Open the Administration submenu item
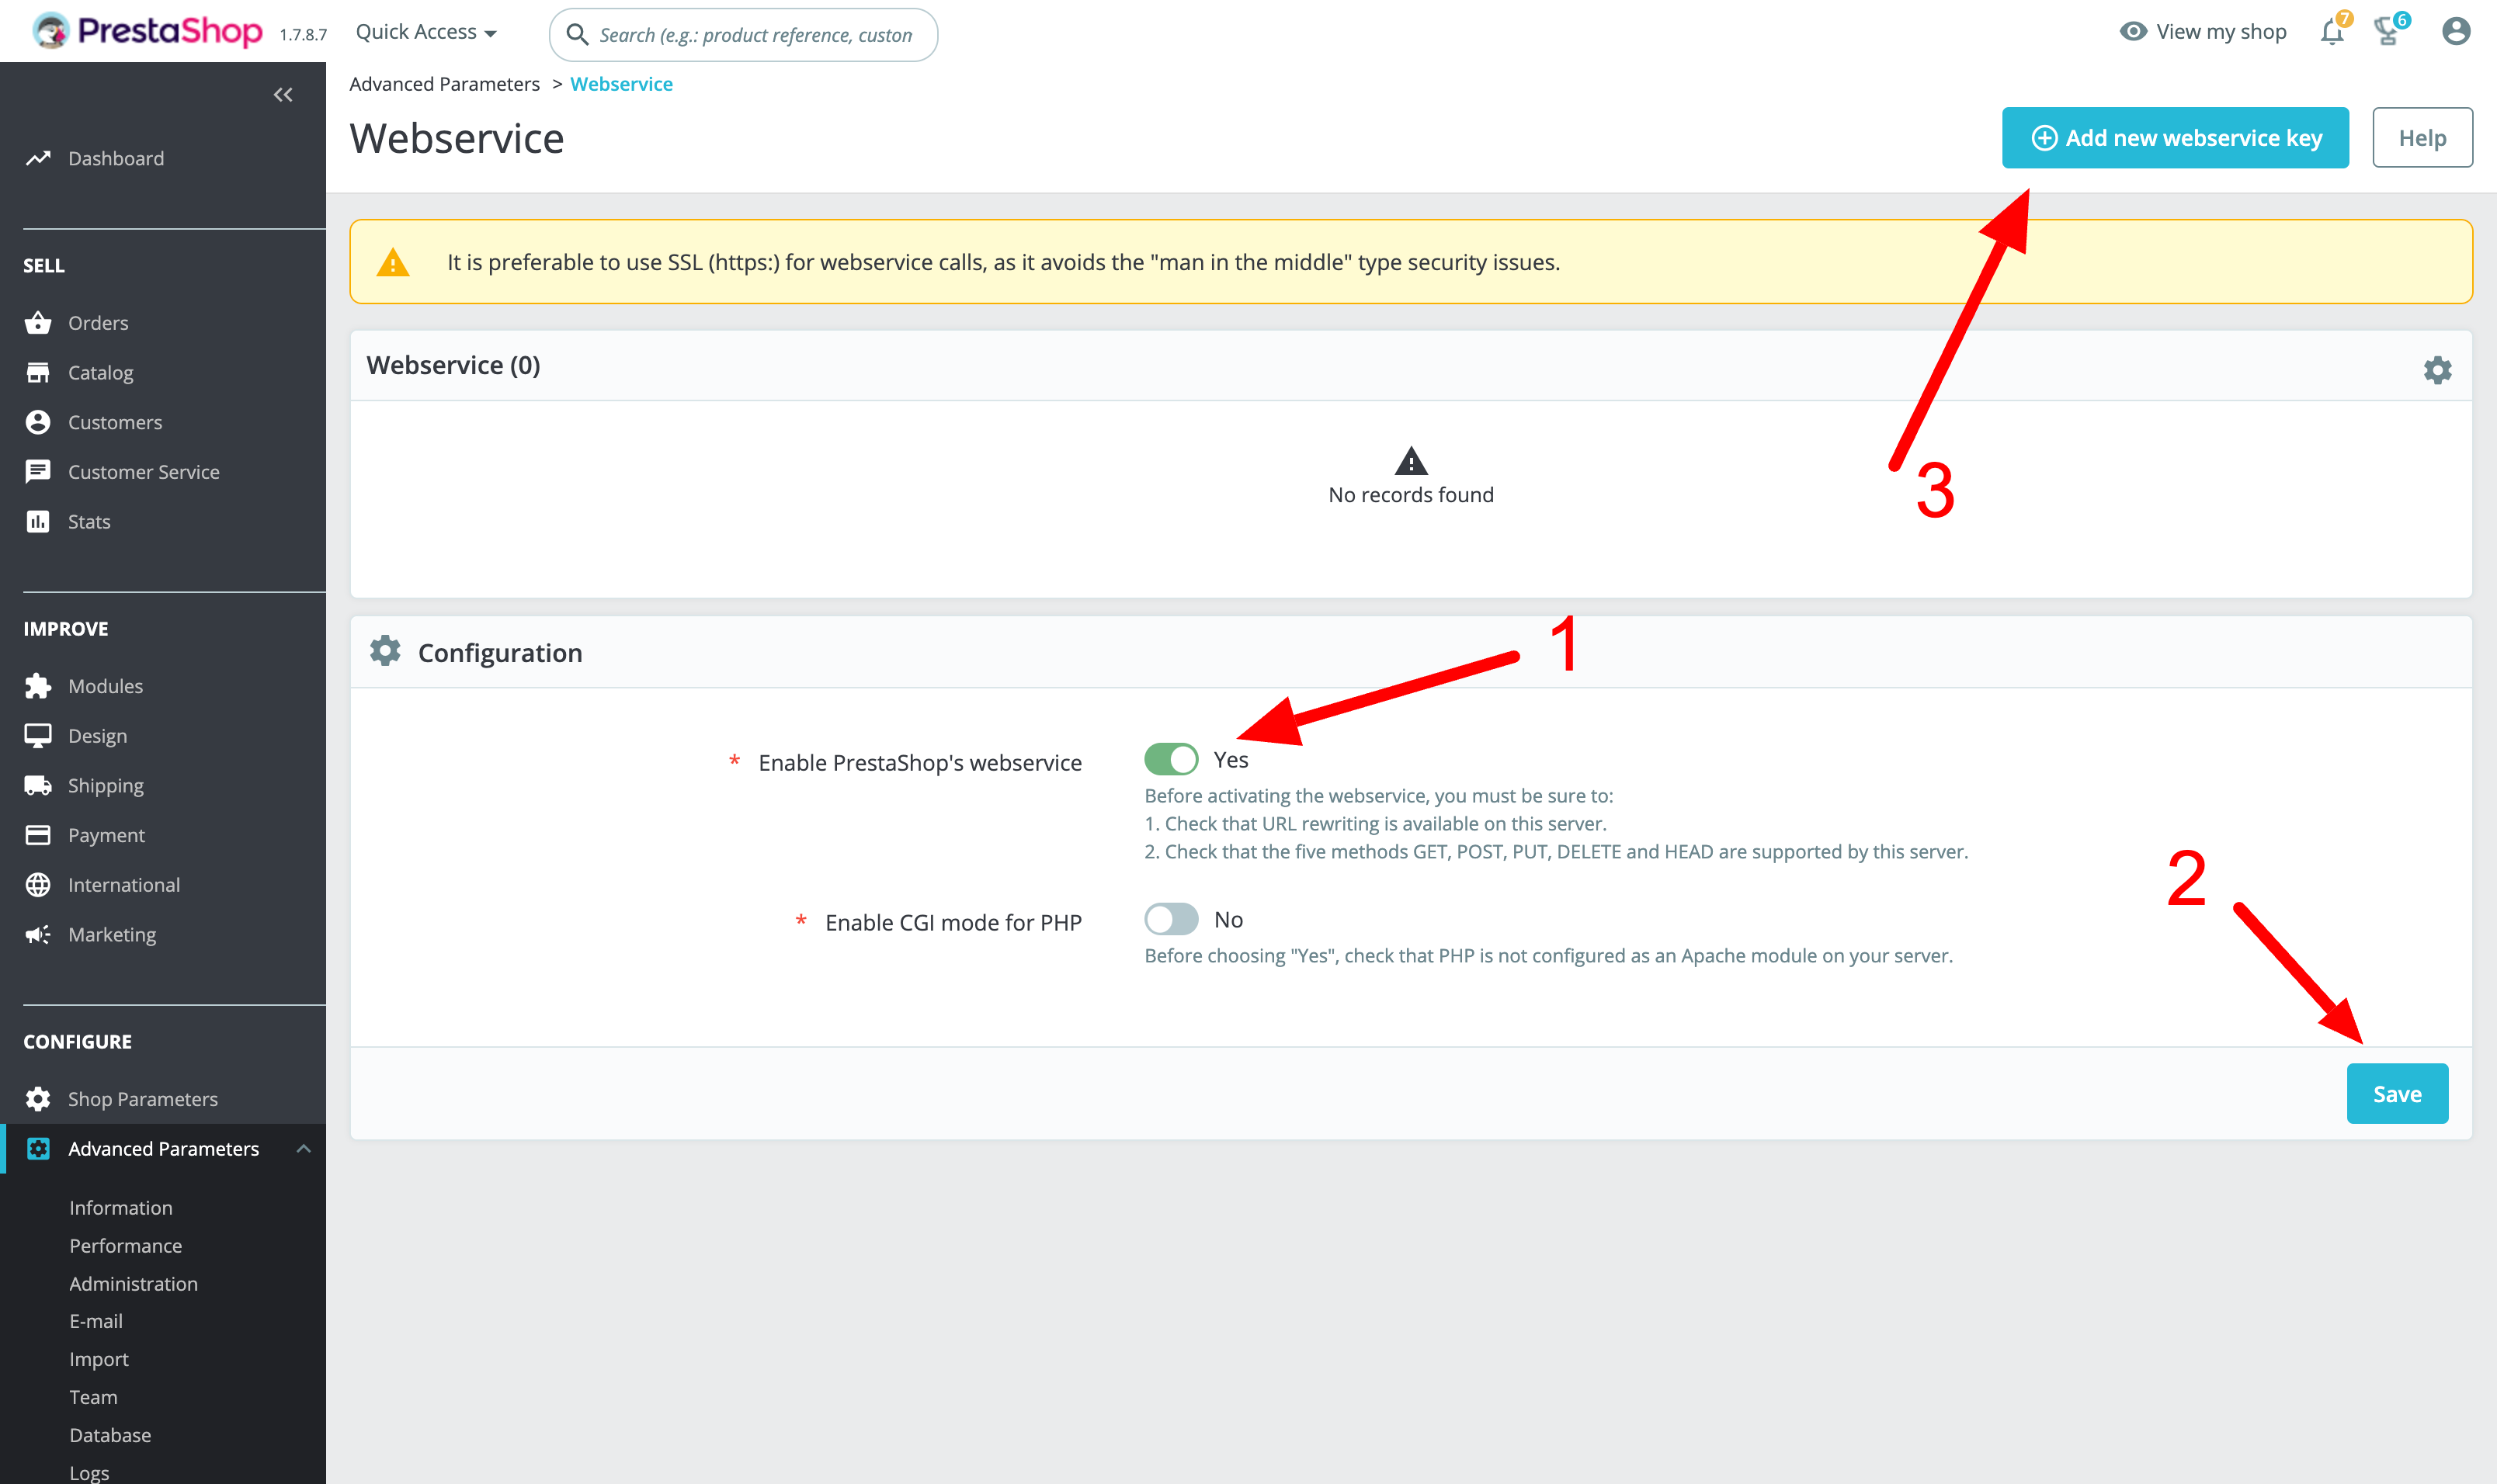The image size is (2497, 1484). (134, 1284)
